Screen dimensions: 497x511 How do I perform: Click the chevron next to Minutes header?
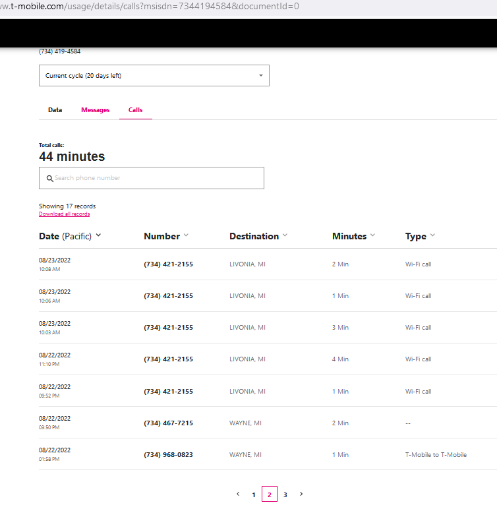tap(372, 235)
